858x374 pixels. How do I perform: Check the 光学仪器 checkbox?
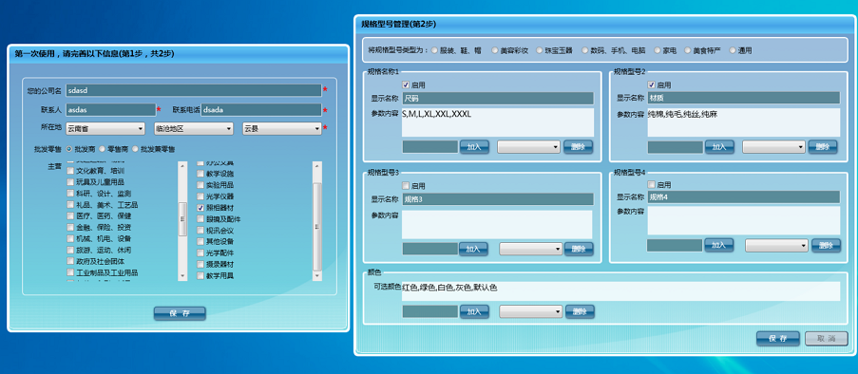click(200, 196)
